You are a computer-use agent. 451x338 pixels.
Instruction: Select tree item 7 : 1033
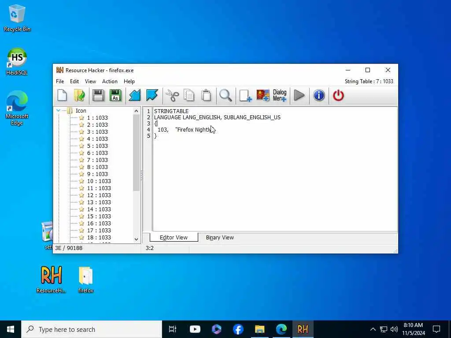pyautogui.click(x=97, y=160)
